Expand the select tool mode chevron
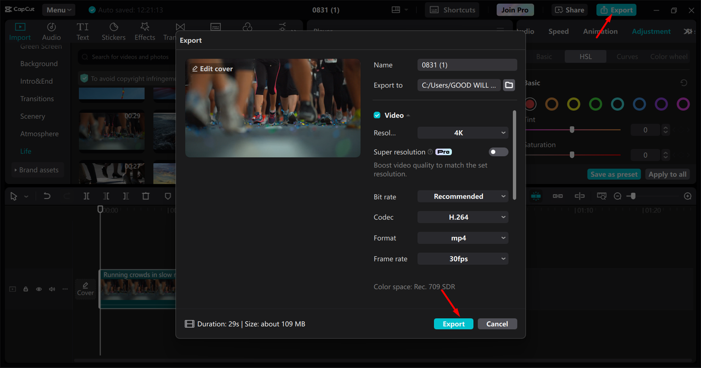Viewport: 701px width, 368px height. tap(26, 197)
